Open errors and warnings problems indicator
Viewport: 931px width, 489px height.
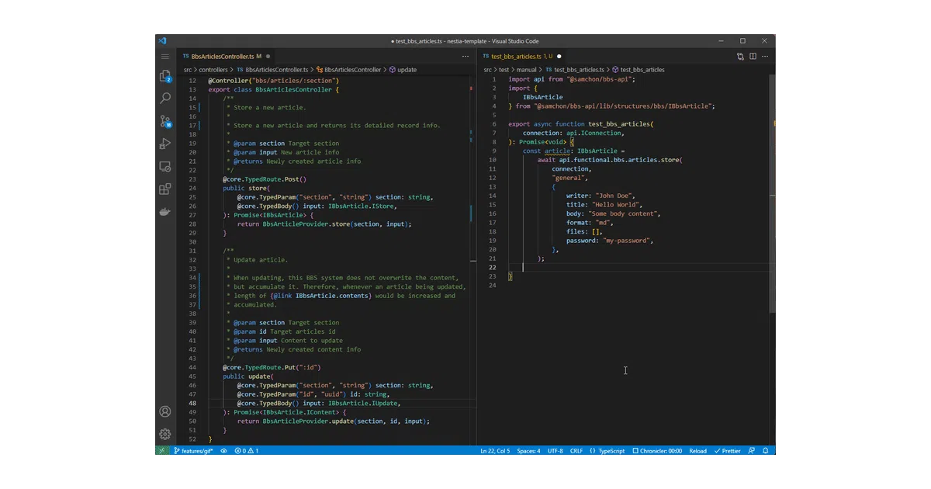click(x=247, y=450)
